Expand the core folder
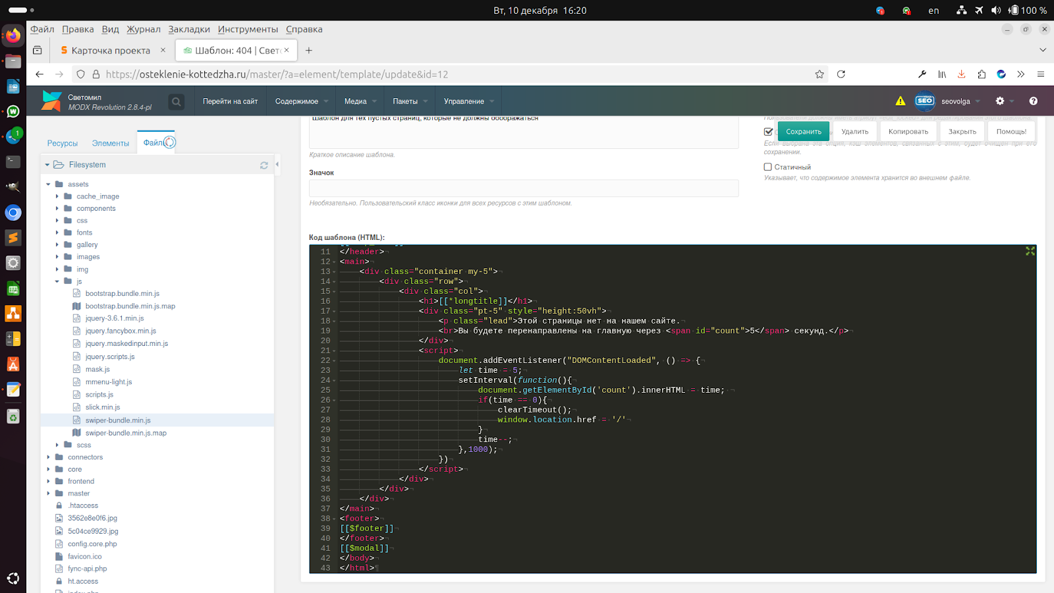Viewport: 1054px width, 593px height. click(49, 470)
